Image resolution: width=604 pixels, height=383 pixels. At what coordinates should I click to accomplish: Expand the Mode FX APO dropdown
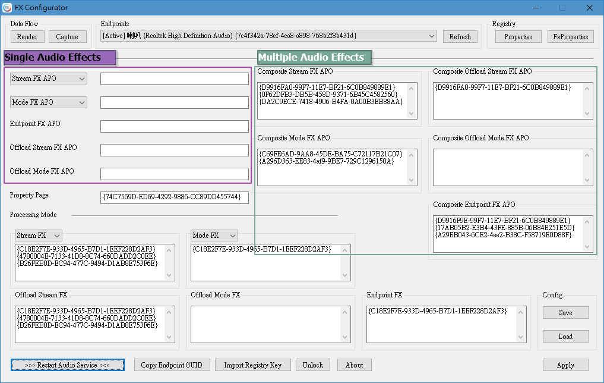(x=82, y=102)
